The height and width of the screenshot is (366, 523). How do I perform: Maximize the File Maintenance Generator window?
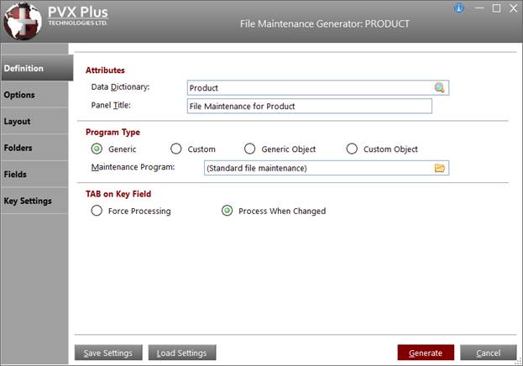(x=496, y=8)
